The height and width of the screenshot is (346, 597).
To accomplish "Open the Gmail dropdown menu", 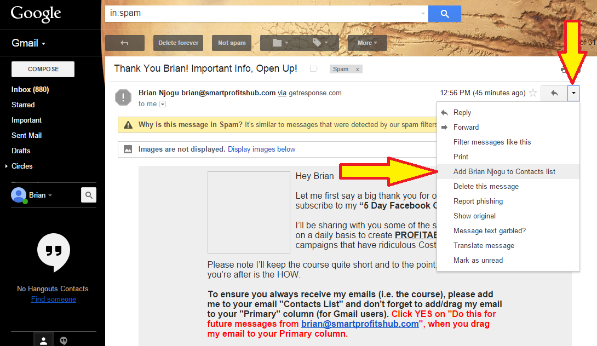I will [28, 43].
